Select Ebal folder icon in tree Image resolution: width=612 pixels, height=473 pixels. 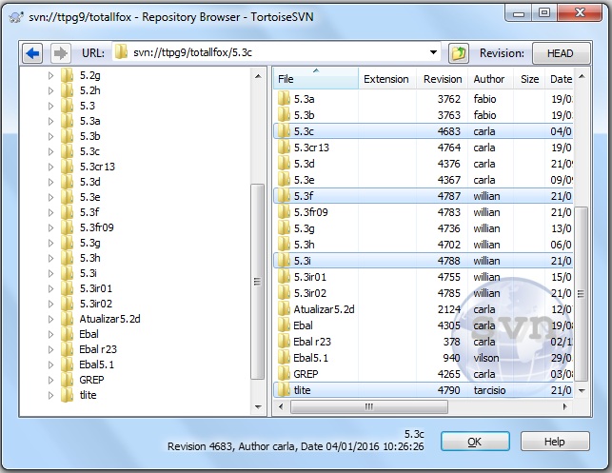pos(68,334)
